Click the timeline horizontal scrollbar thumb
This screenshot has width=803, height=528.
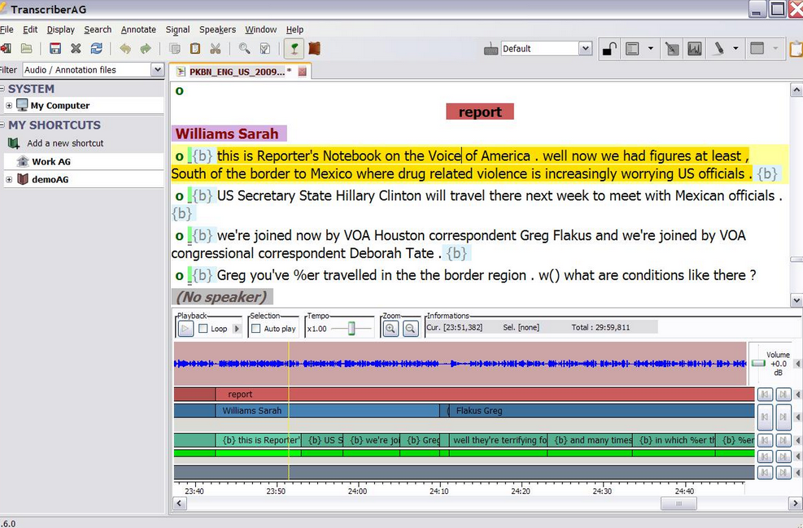click(x=679, y=504)
